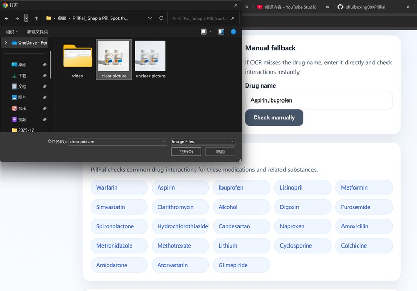Select the Digoxin drug chip

pyautogui.click(x=303, y=207)
